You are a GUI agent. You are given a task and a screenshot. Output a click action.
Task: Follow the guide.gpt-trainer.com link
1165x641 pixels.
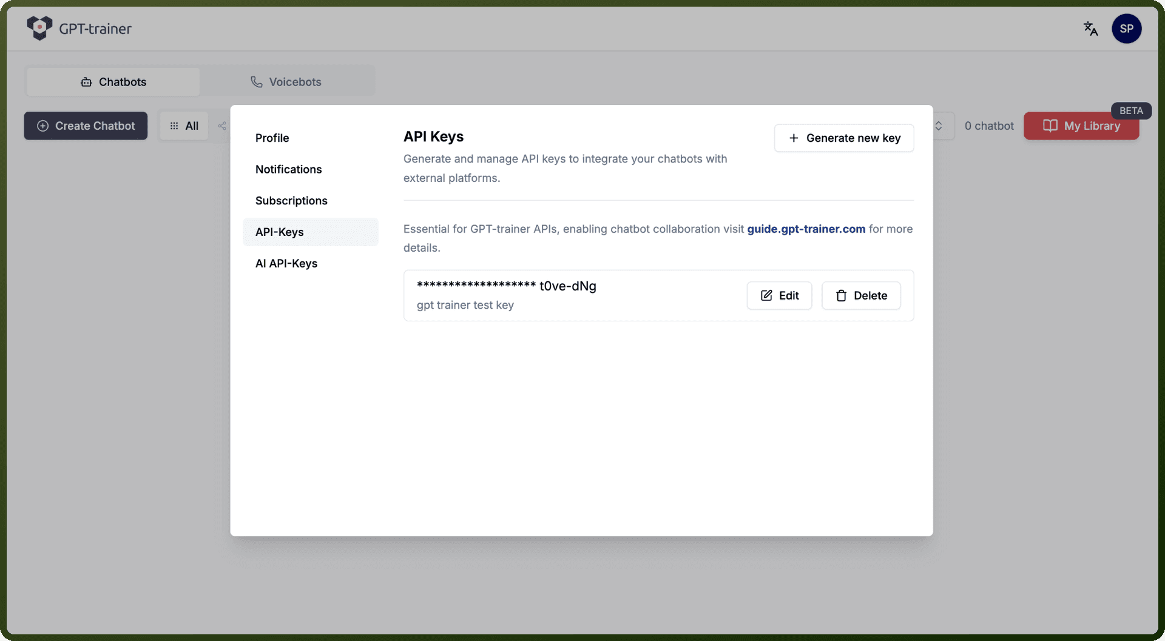coord(806,229)
